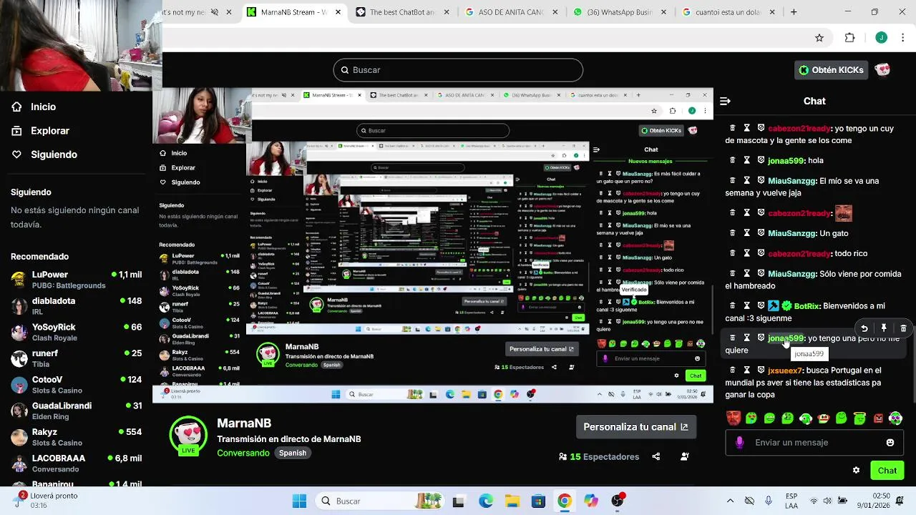Focus the Enviar un mensaje input
The height and width of the screenshot is (515, 916).
(x=814, y=443)
